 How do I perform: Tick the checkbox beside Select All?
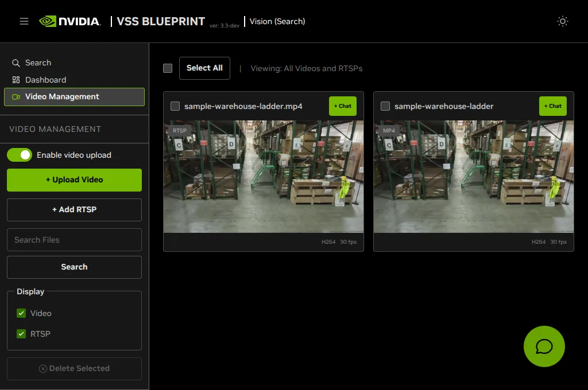coord(168,68)
